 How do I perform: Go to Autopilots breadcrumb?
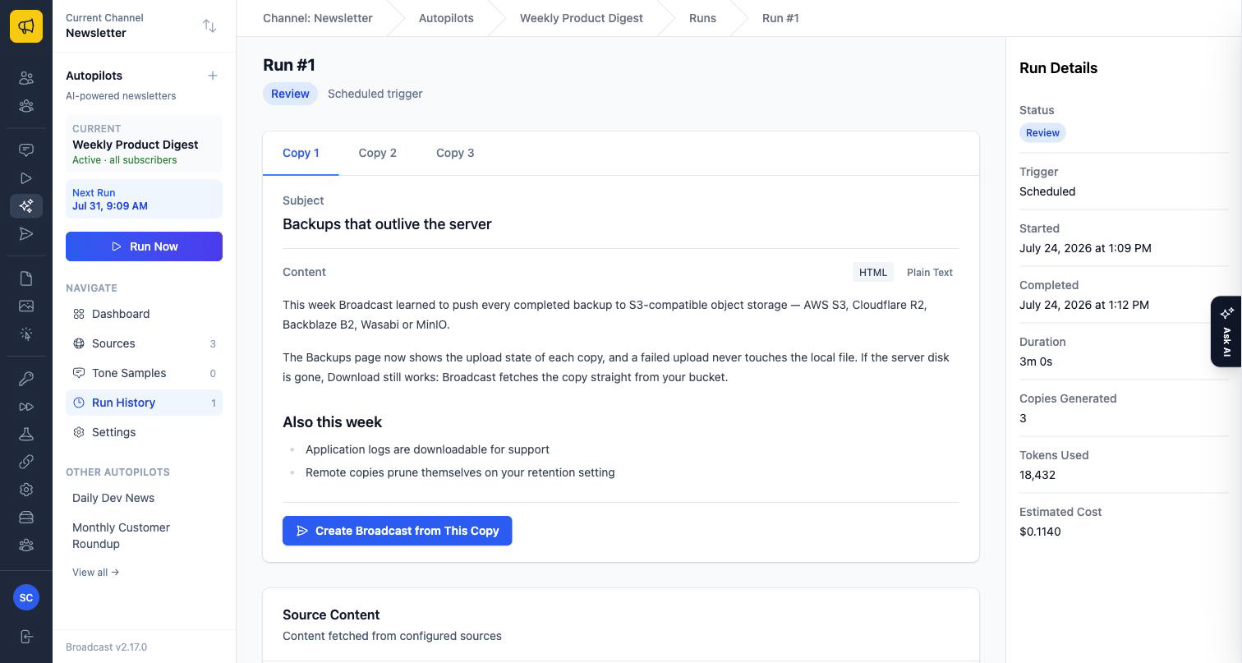(x=446, y=18)
